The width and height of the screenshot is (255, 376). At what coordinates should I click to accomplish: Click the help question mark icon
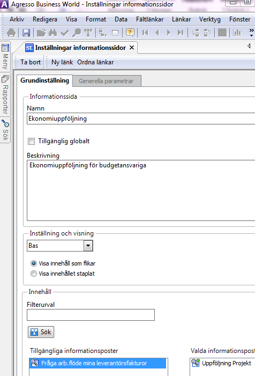(x=130, y=32)
